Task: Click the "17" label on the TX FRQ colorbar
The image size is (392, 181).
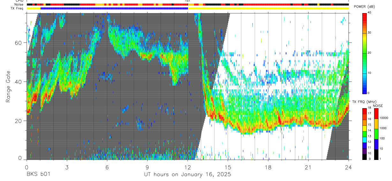Action: tap(369, 113)
